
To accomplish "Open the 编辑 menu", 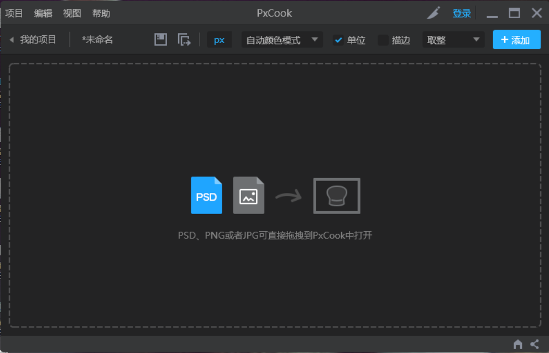I will 43,13.
